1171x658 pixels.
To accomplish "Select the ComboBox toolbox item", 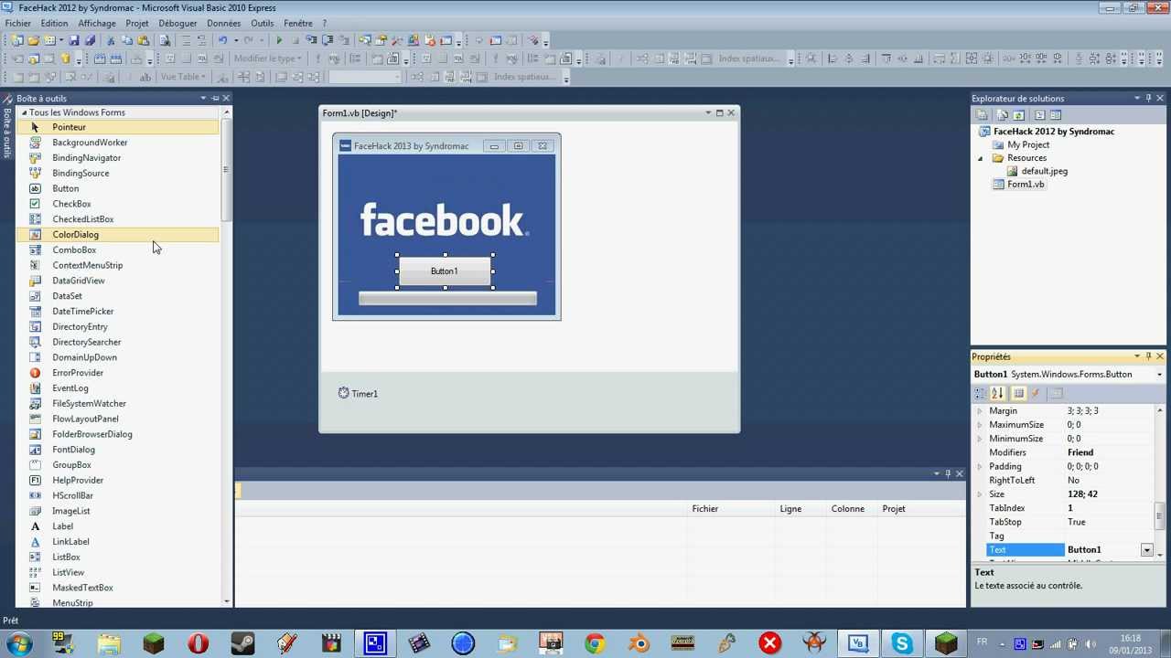I will coord(74,250).
